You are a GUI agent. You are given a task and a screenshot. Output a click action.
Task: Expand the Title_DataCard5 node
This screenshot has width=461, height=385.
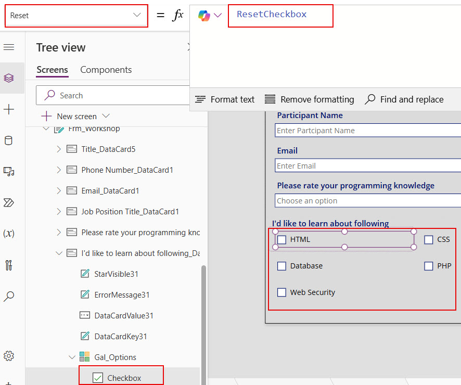pyautogui.click(x=59, y=149)
